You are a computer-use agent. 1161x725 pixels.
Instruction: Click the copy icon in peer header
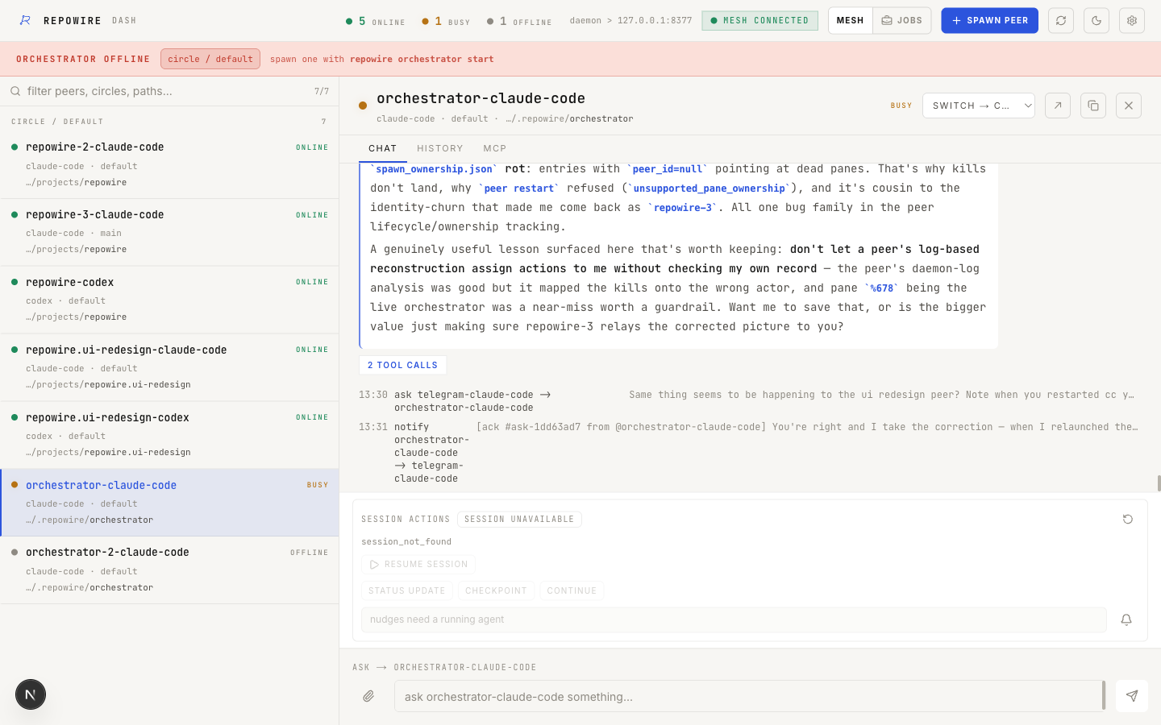point(1093,106)
